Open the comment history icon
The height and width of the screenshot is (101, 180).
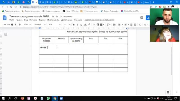tap(142, 18)
